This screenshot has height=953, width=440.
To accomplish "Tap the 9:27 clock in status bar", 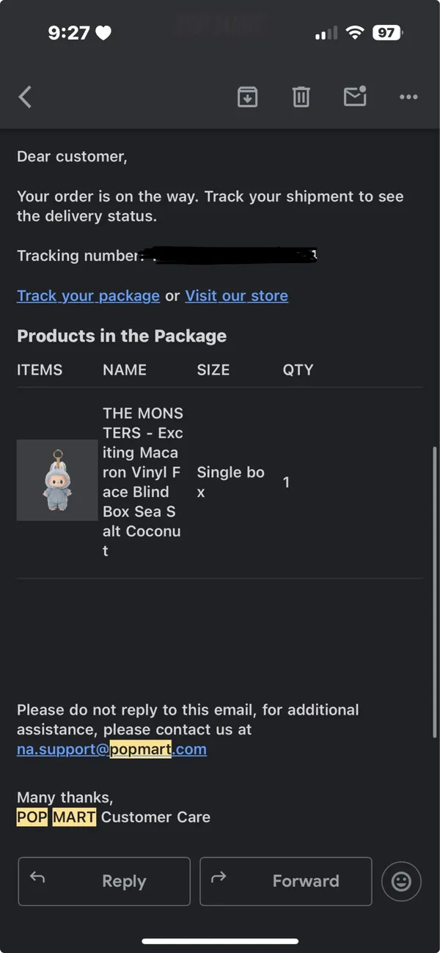I will [69, 32].
